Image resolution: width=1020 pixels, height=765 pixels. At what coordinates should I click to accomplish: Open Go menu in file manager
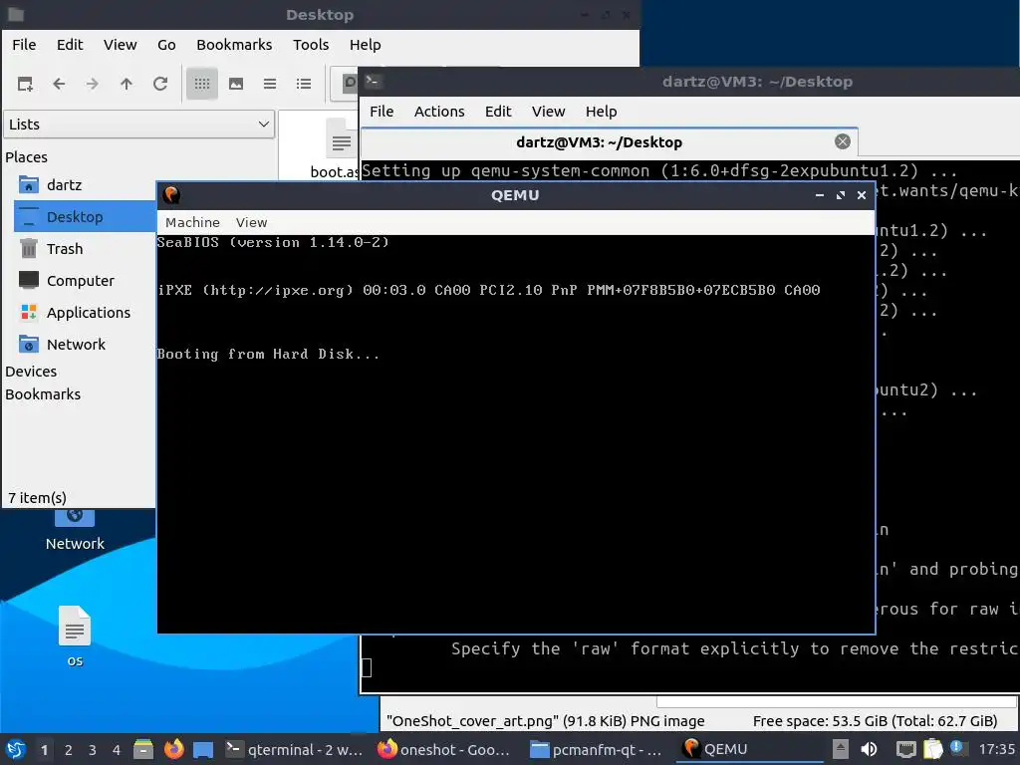tap(166, 45)
